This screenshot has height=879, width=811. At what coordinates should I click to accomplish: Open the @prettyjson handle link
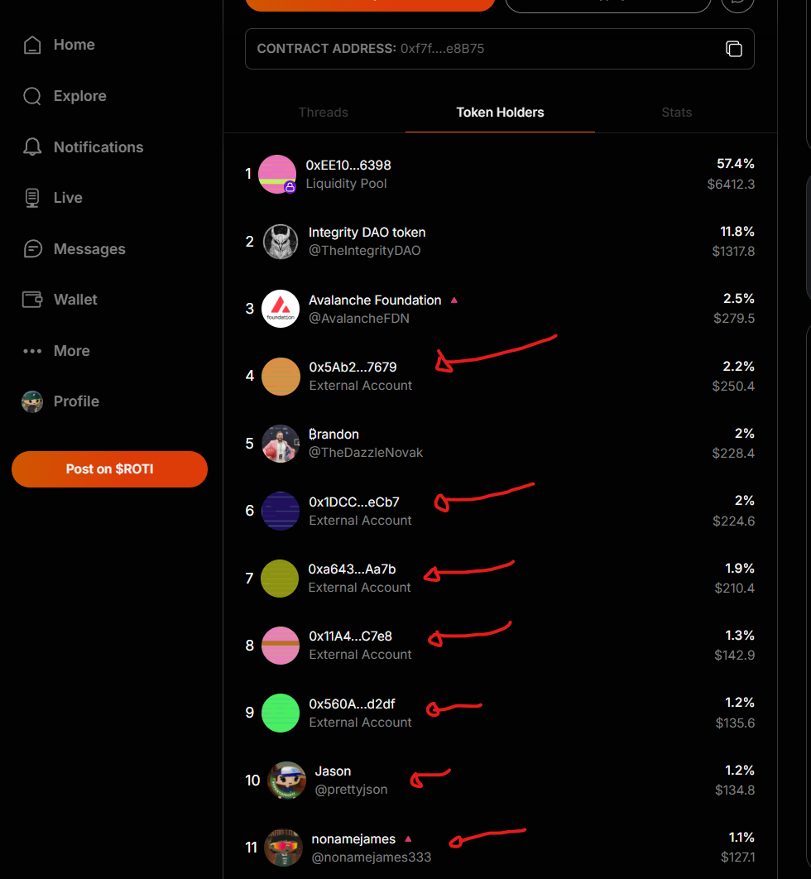coord(351,790)
